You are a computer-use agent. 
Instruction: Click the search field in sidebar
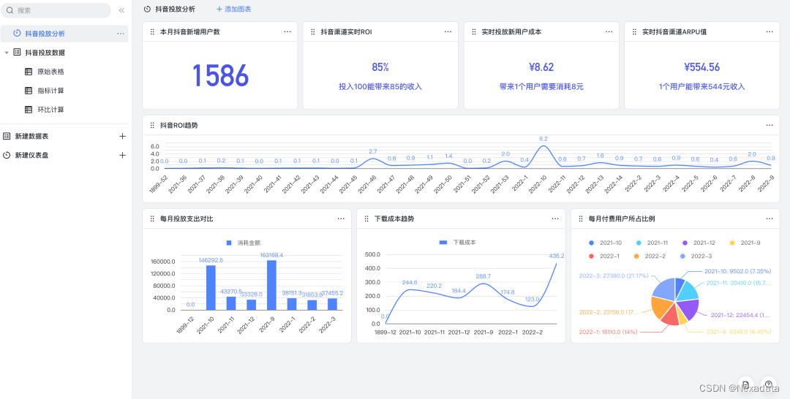pyautogui.click(x=56, y=10)
